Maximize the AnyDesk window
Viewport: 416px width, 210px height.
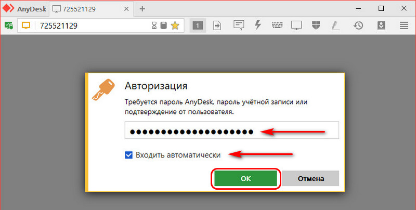pos(381,8)
